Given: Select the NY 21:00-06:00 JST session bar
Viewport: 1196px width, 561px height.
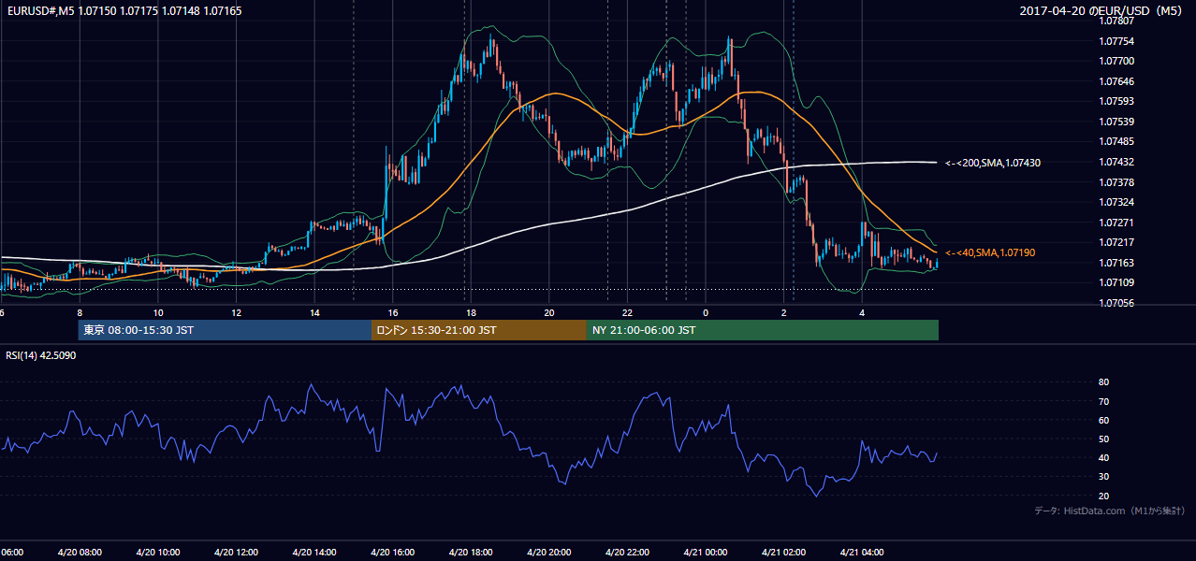Looking at the screenshot, I should click(x=763, y=330).
